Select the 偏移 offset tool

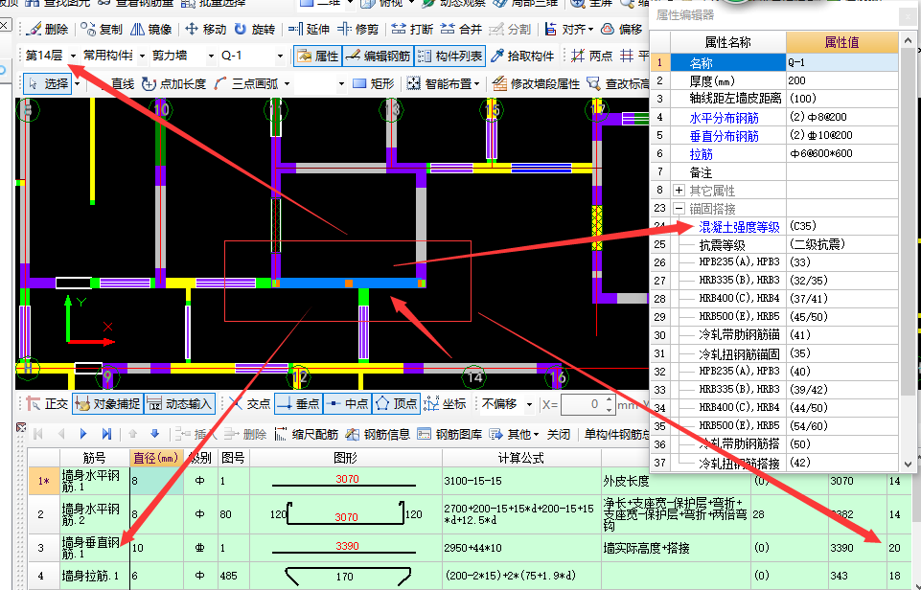[623, 29]
